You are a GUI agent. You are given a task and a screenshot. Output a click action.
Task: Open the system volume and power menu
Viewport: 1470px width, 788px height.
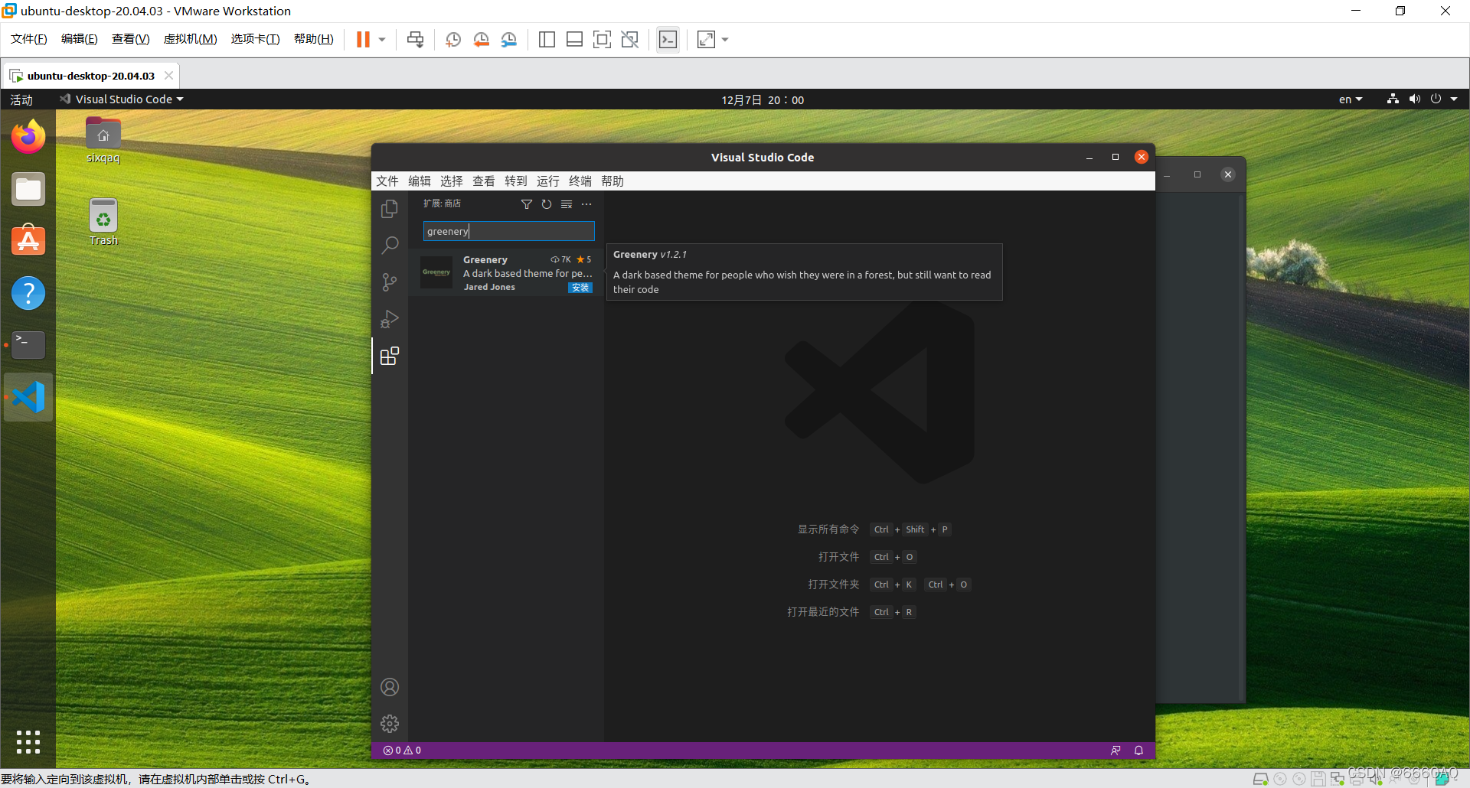point(1423,99)
